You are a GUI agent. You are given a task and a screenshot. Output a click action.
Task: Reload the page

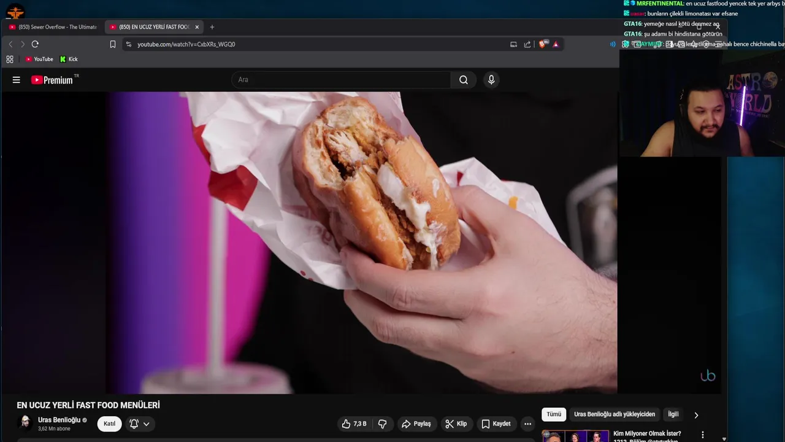[x=35, y=44]
